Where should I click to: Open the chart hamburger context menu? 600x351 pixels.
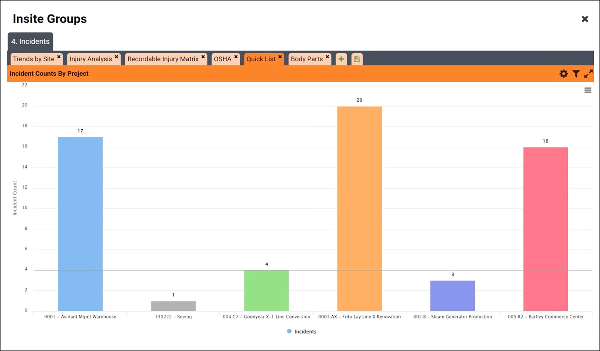pyautogui.click(x=587, y=90)
